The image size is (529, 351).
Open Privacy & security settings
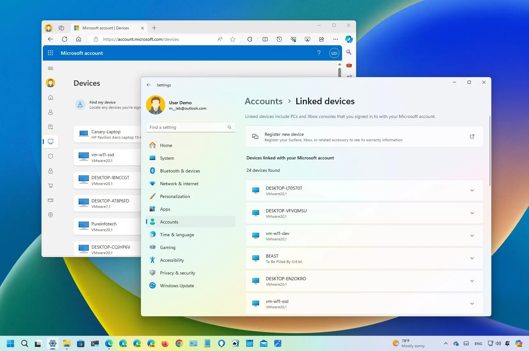[x=191, y=273]
